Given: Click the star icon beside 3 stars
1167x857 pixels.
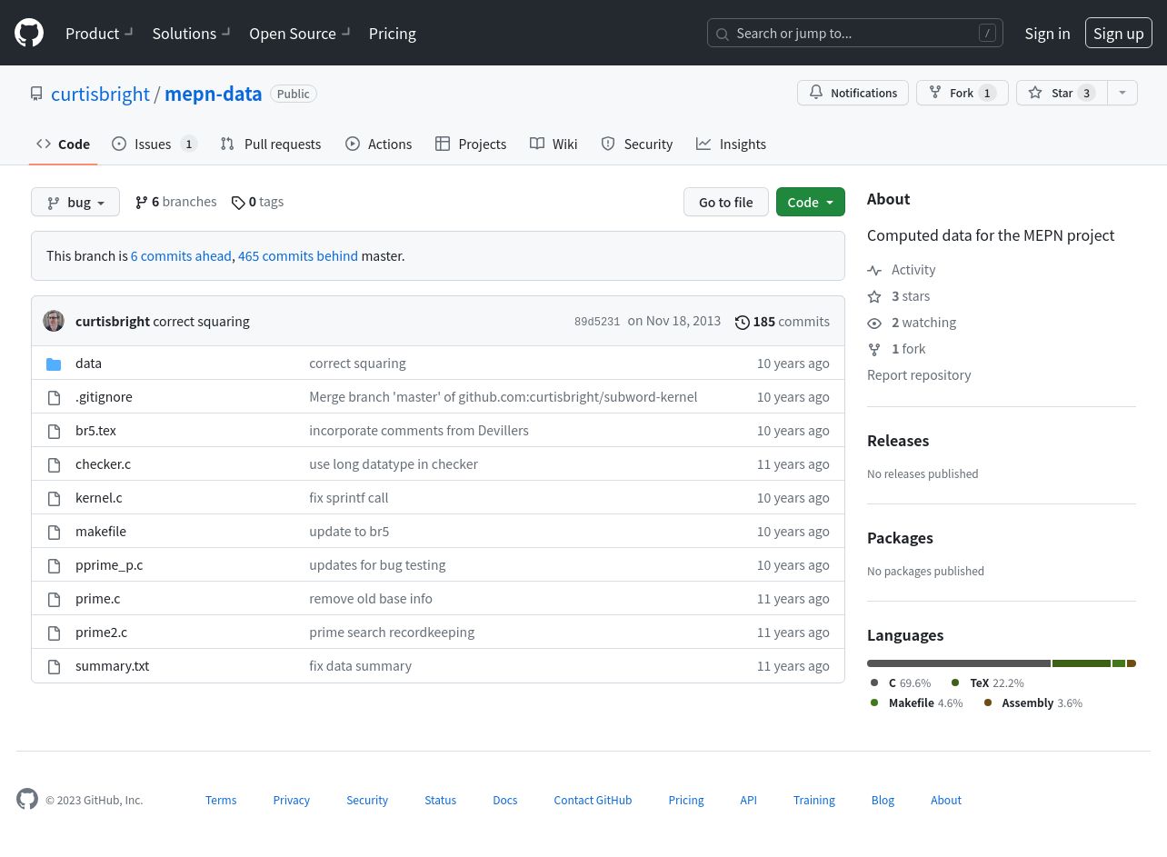Looking at the screenshot, I should click(874, 296).
